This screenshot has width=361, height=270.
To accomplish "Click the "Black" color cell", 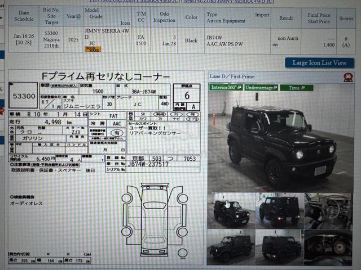I will pyautogui.click(x=191, y=40).
